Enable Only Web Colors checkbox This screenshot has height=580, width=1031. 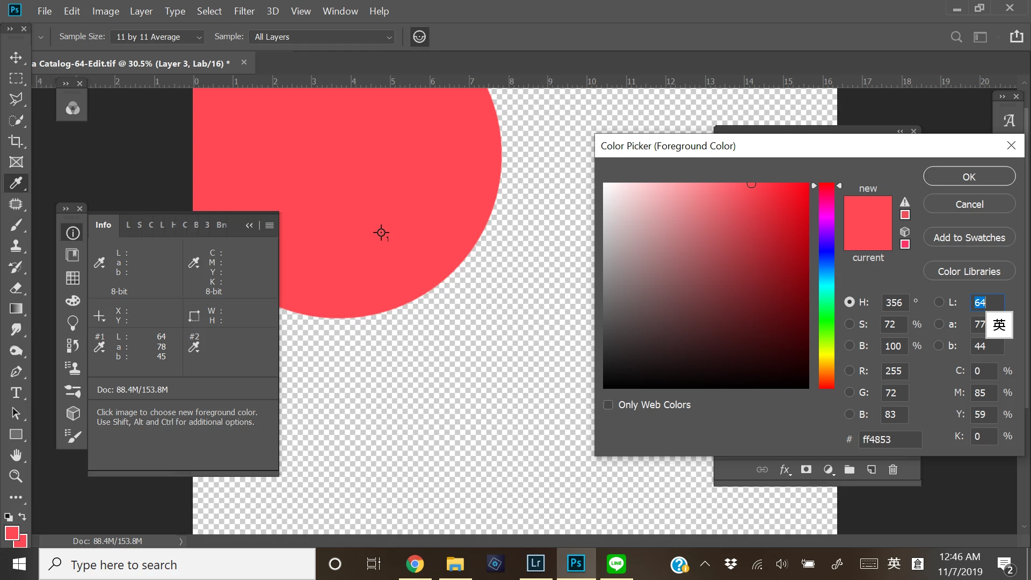[608, 405]
